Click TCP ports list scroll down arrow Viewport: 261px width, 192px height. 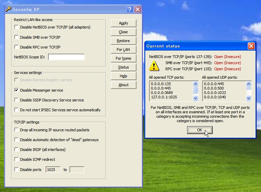pos(195,98)
